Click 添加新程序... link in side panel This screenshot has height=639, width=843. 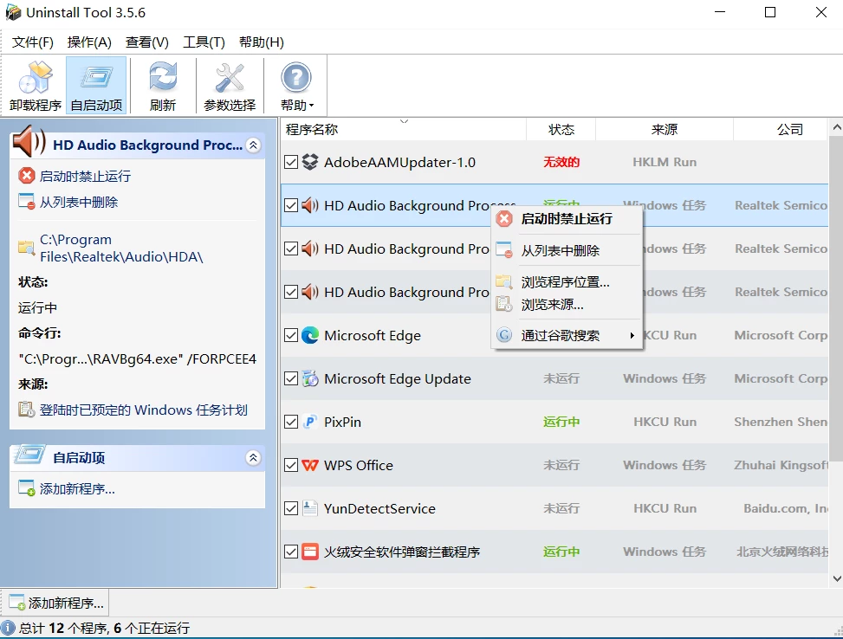(x=77, y=489)
